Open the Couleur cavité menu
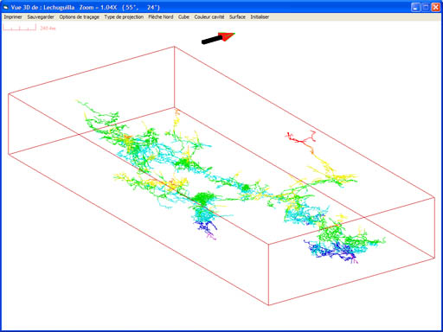This screenshot has height=332, width=443. point(209,17)
